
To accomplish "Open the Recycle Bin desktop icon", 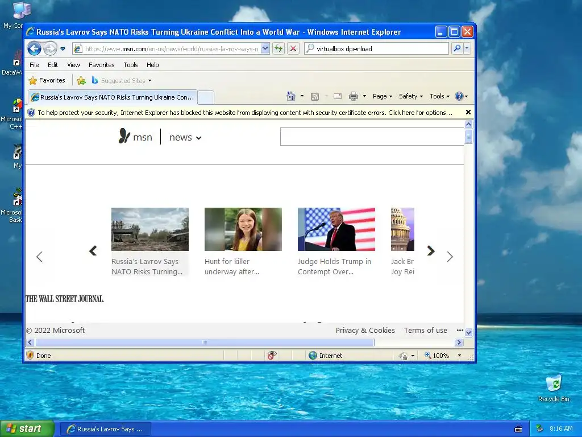I will click(554, 388).
